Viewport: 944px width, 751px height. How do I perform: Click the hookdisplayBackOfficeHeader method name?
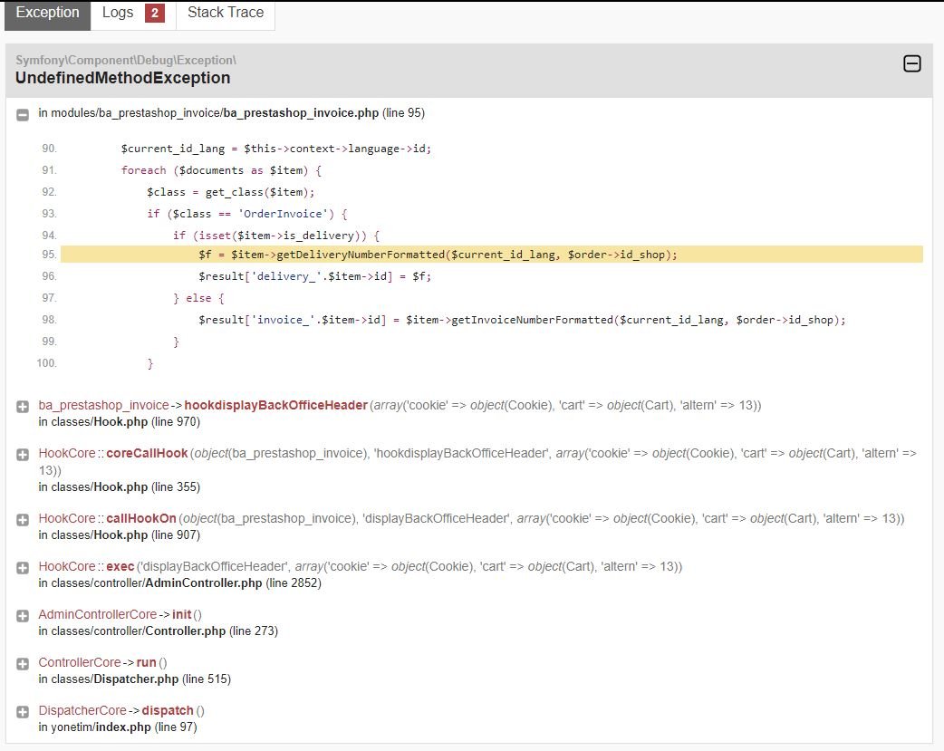275,405
